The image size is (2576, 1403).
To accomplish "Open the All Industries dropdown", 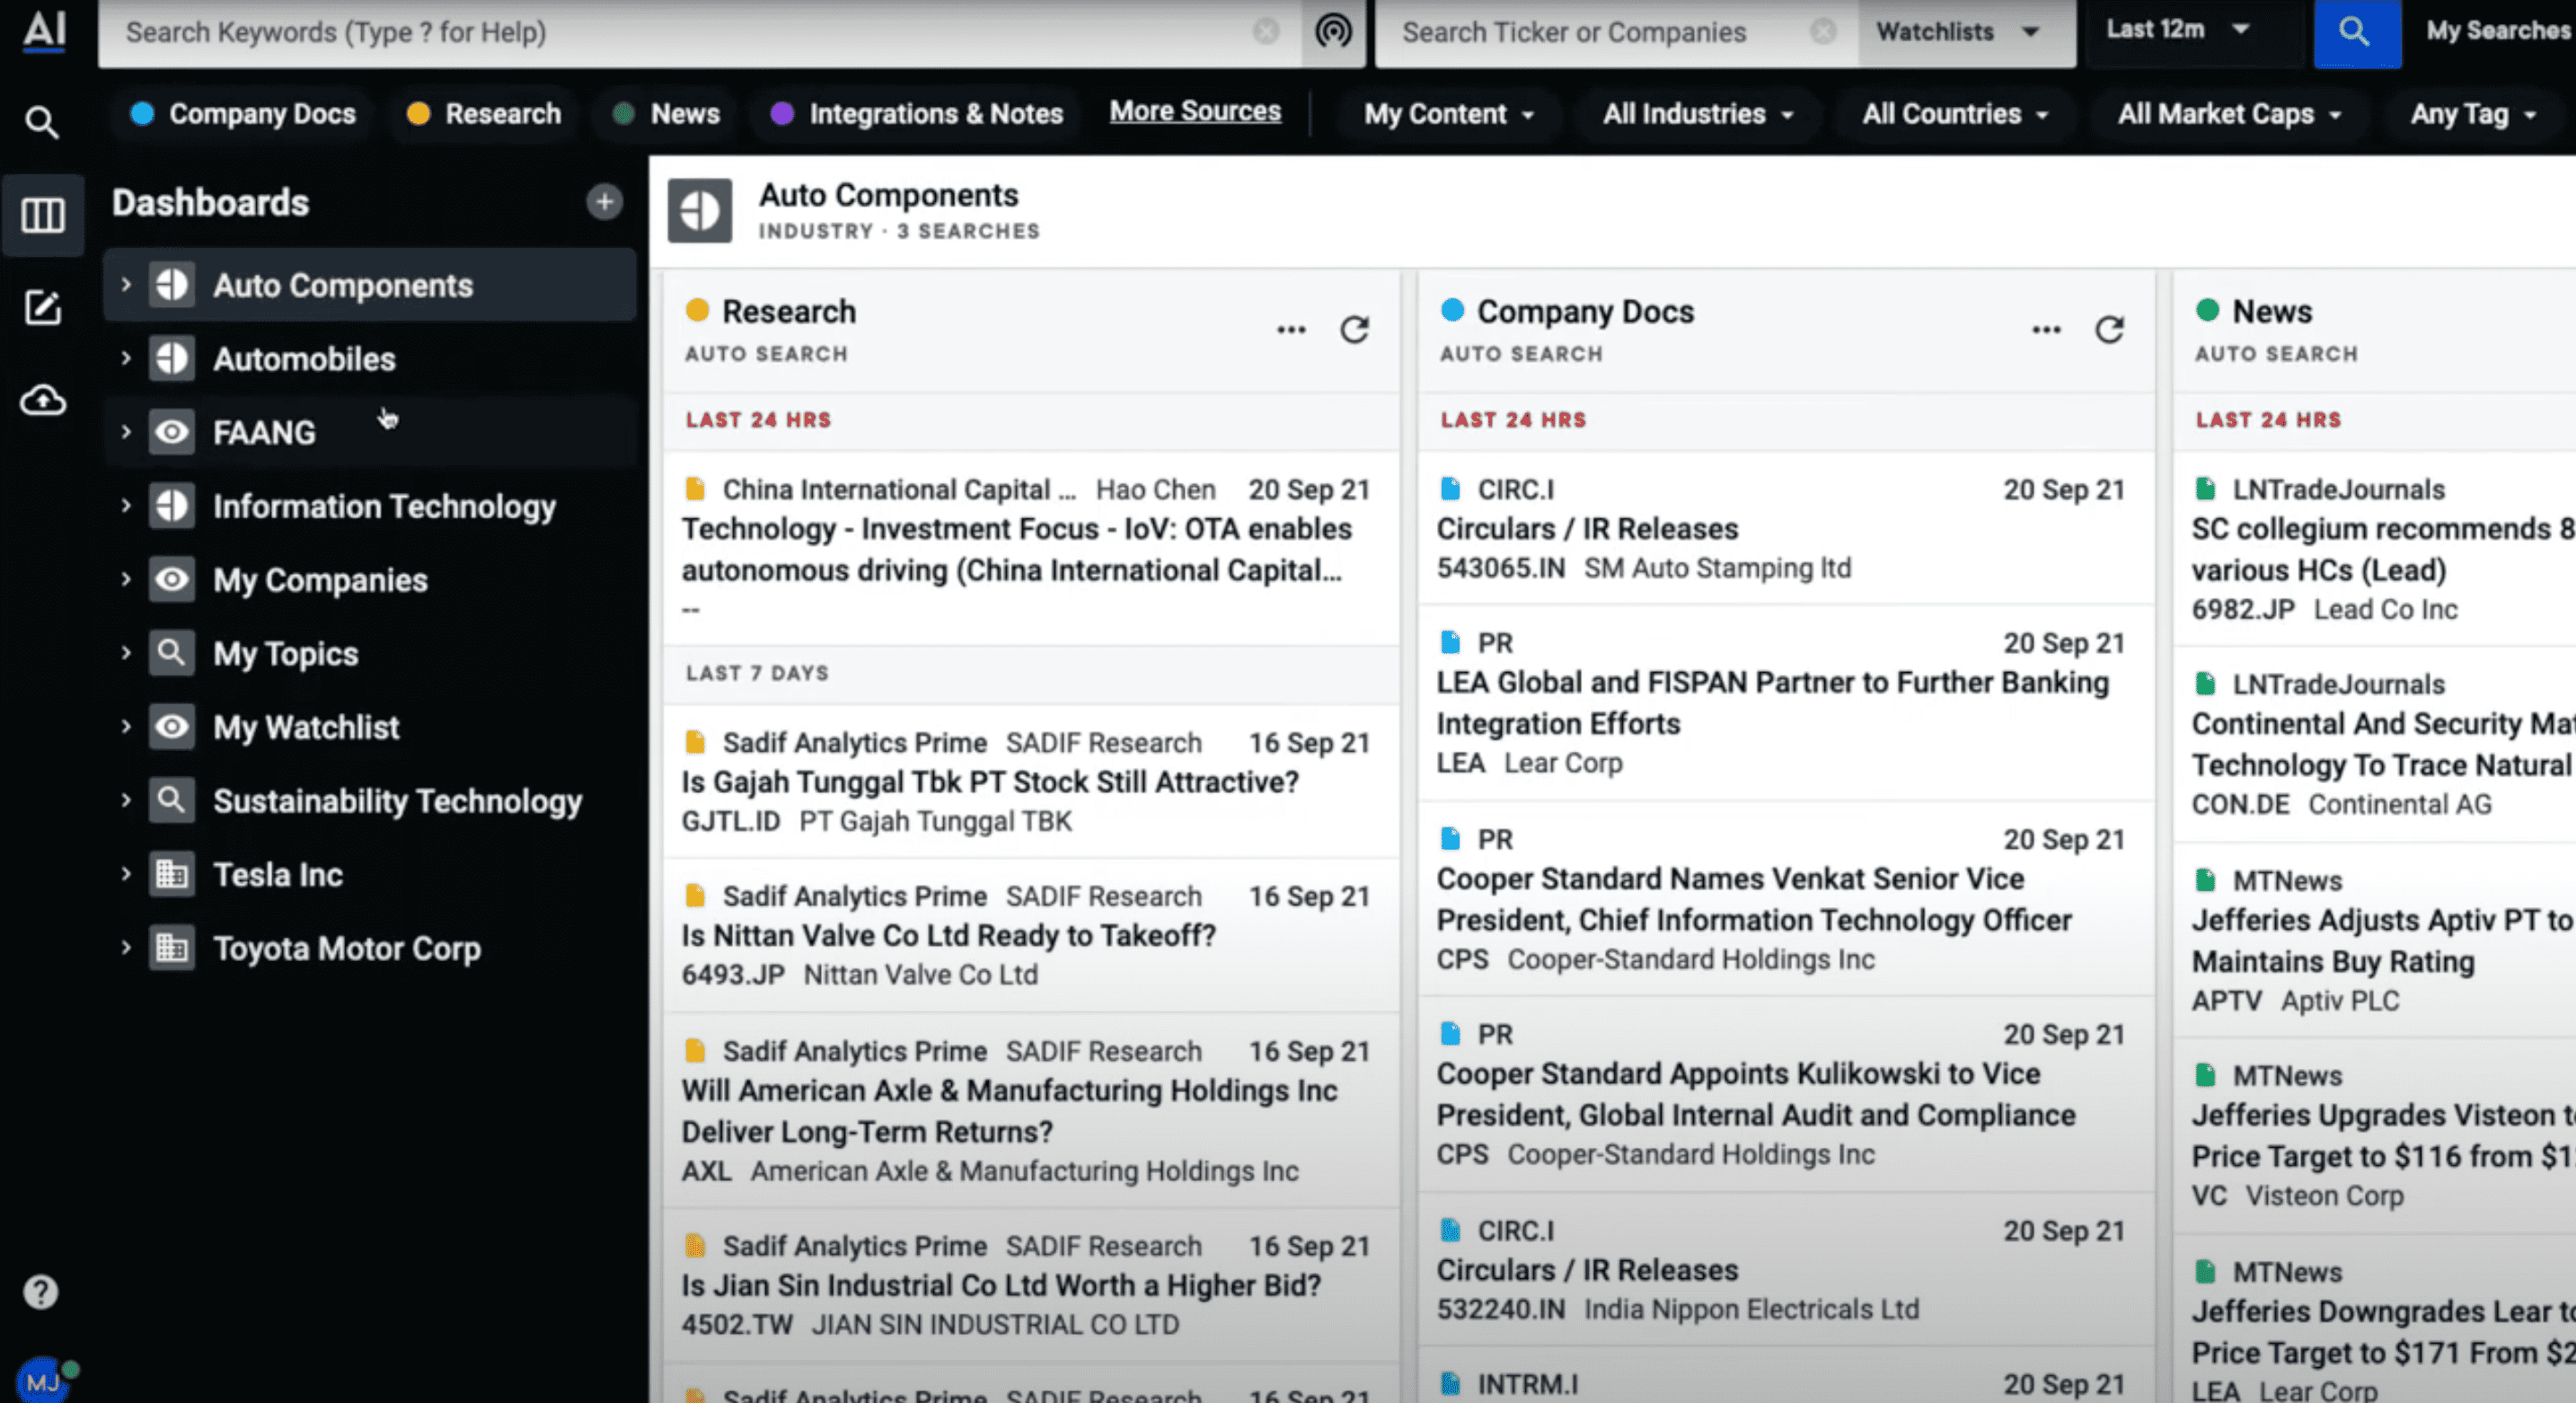I will pos(1698,114).
